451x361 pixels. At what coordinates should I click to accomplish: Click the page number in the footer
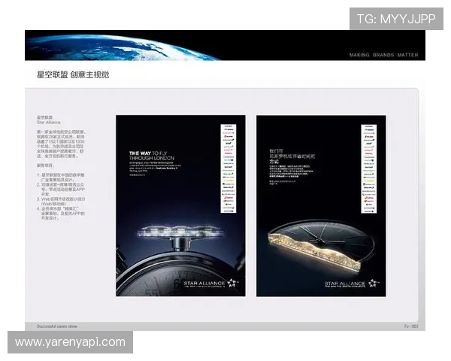click(411, 326)
